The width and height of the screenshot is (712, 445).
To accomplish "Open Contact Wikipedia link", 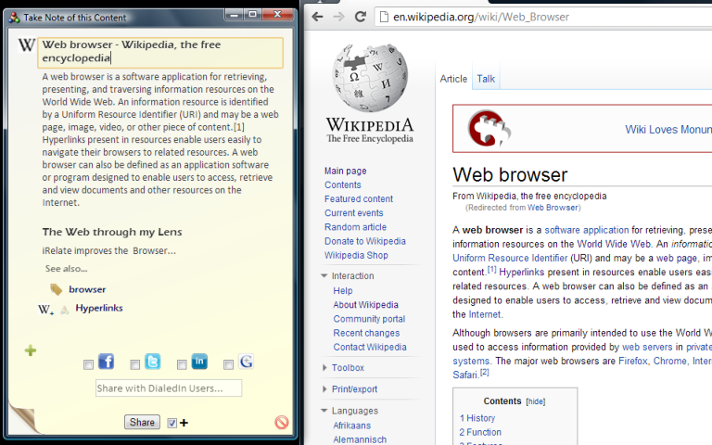I will (x=370, y=347).
